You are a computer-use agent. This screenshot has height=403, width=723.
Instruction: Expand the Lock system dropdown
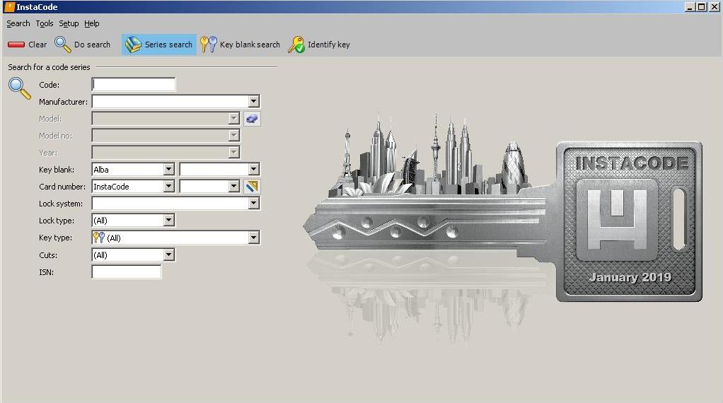point(253,203)
